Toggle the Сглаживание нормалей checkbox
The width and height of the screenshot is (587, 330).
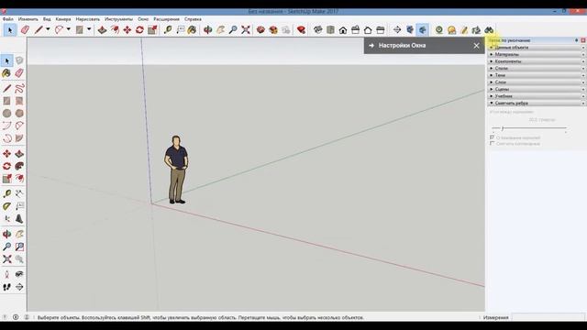pos(493,137)
